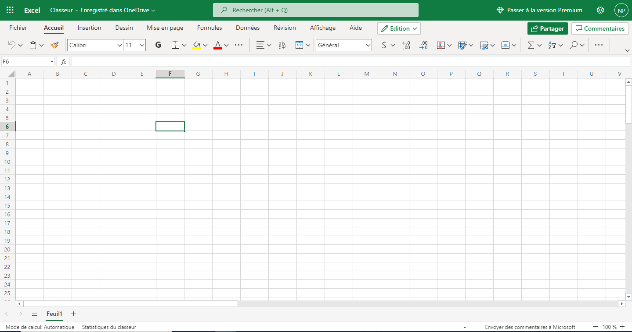Image resolution: width=632 pixels, height=332 pixels.
Task: Zoom in with the plus icon
Action: pyautogui.click(x=622, y=327)
